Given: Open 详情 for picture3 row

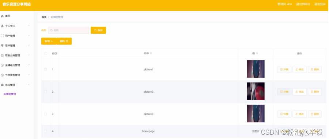Looking at the screenshot, I should pos(284,114).
